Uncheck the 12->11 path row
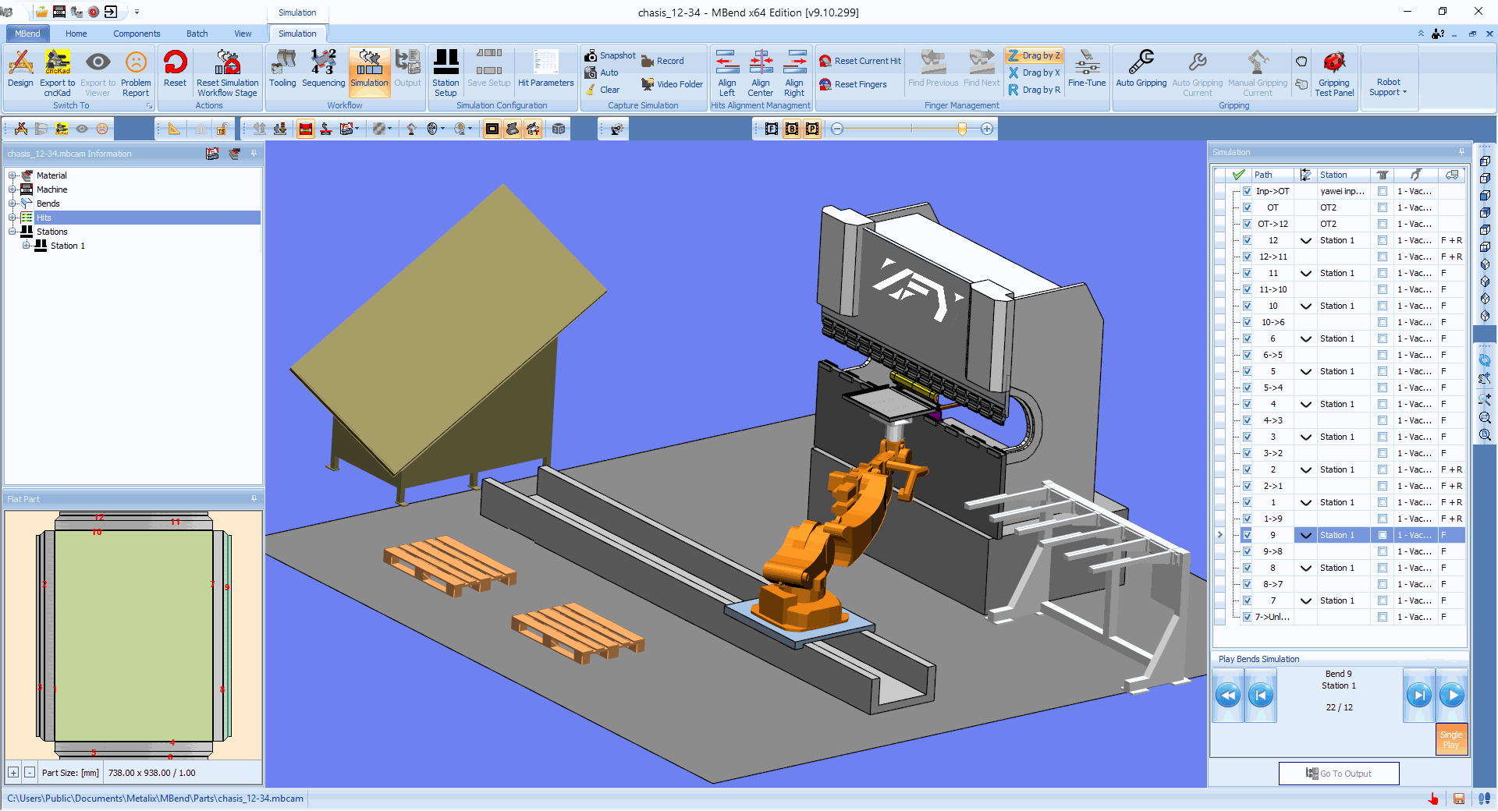Viewport: 1498px width, 811px height. [x=1248, y=257]
